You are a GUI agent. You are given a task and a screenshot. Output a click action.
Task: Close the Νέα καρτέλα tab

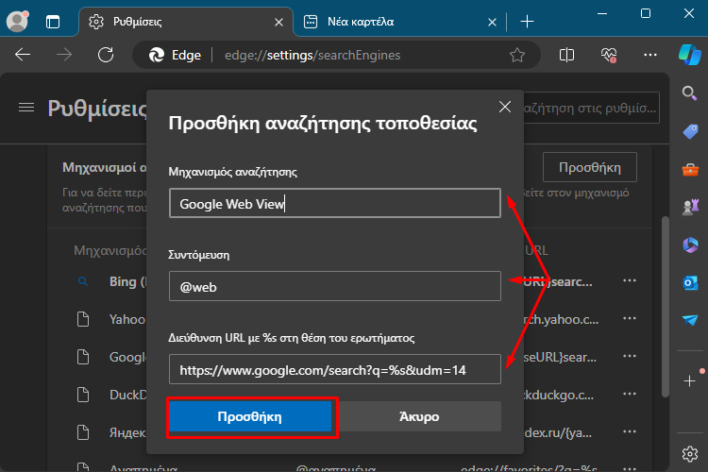[492, 22]
